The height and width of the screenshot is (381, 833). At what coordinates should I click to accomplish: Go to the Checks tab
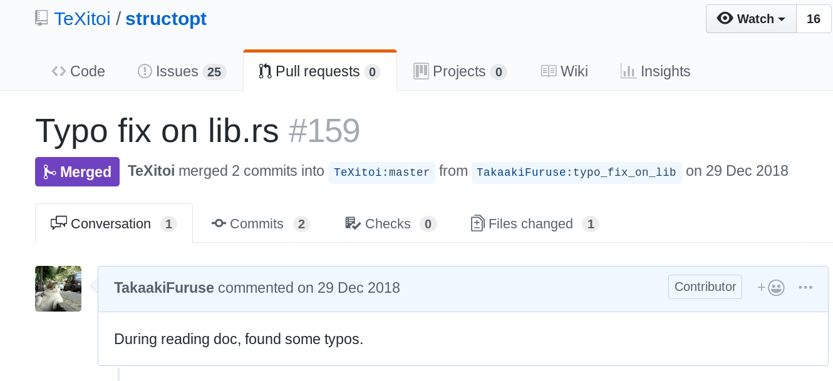390,224
